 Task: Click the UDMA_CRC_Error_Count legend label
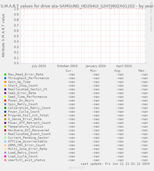[27, 145]
